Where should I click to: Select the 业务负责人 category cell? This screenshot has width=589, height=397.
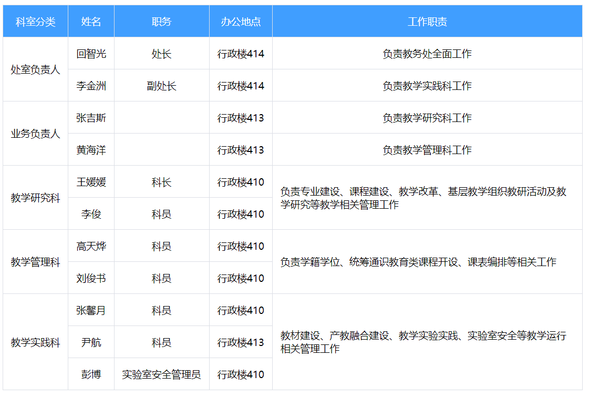35,134
